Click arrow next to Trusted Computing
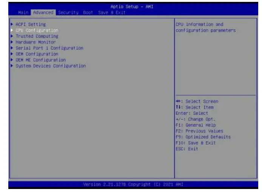This screenshot has width=262, height=192. pyautogui.click(x=12, y=36)
